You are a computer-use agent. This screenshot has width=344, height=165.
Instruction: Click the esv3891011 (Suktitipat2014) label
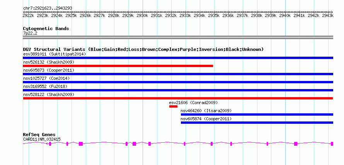pyautogui.click(x=54, y=54)
